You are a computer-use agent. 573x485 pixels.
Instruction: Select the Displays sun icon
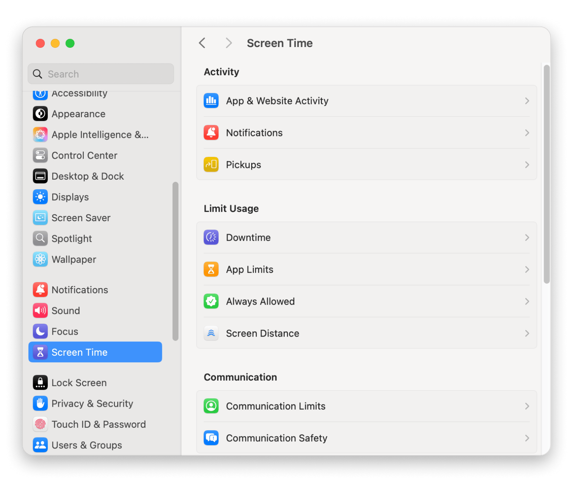40,197
